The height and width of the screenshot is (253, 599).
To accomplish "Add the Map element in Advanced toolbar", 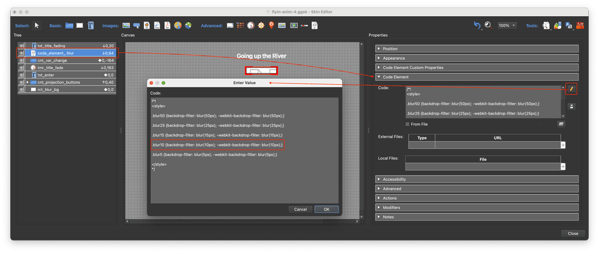I will tap(282, 26).
